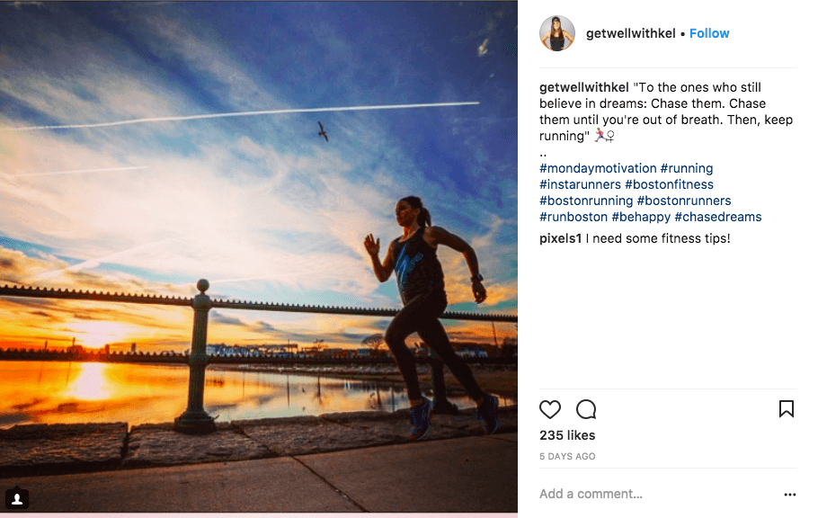Open the 5 DAYS AGO timestamp link
Viewport: 818px width, 518px height.
(x=567, y=456)
